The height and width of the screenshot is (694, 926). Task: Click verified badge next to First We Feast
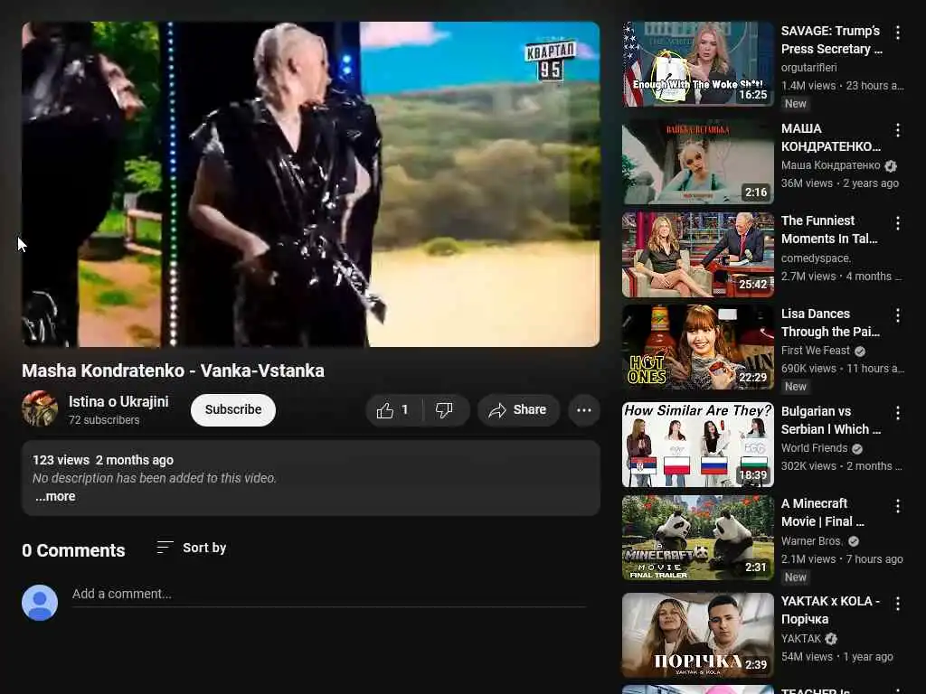(x=860, y=352)
